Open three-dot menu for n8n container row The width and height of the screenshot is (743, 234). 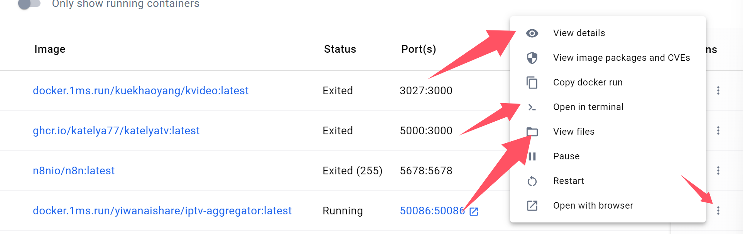718,170
